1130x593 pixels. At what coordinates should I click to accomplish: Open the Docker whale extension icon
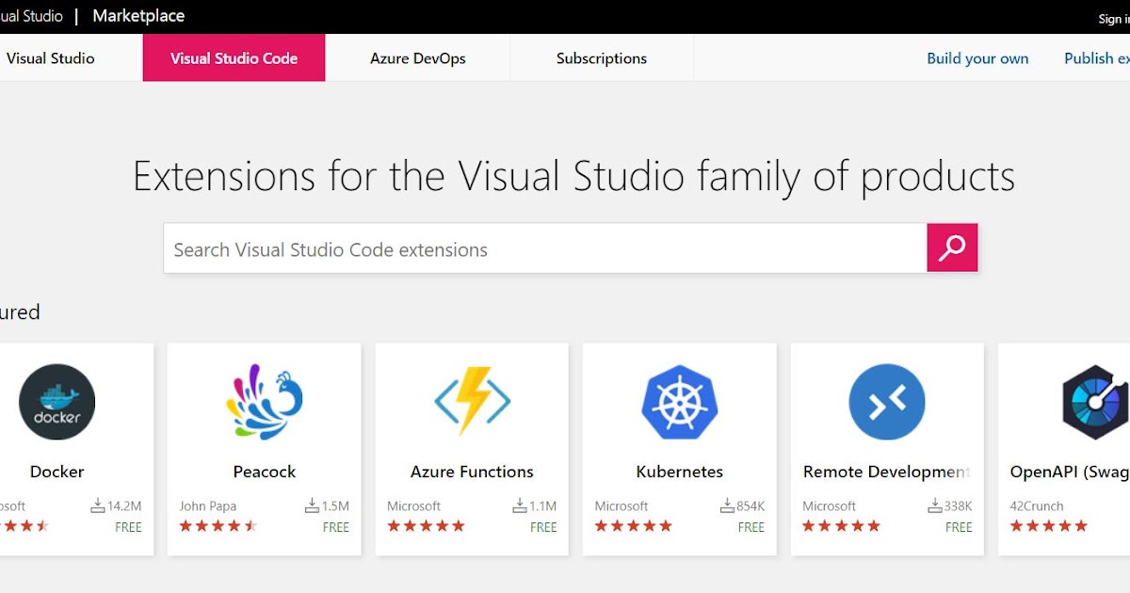57,402
